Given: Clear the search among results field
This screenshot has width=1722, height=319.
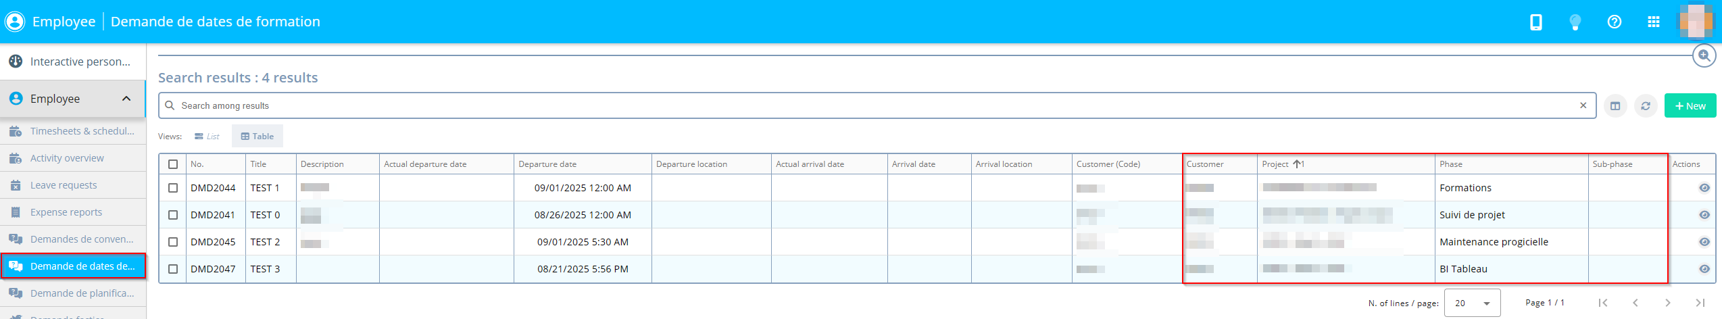Looking at the screenshot, I should point(1583,105).
